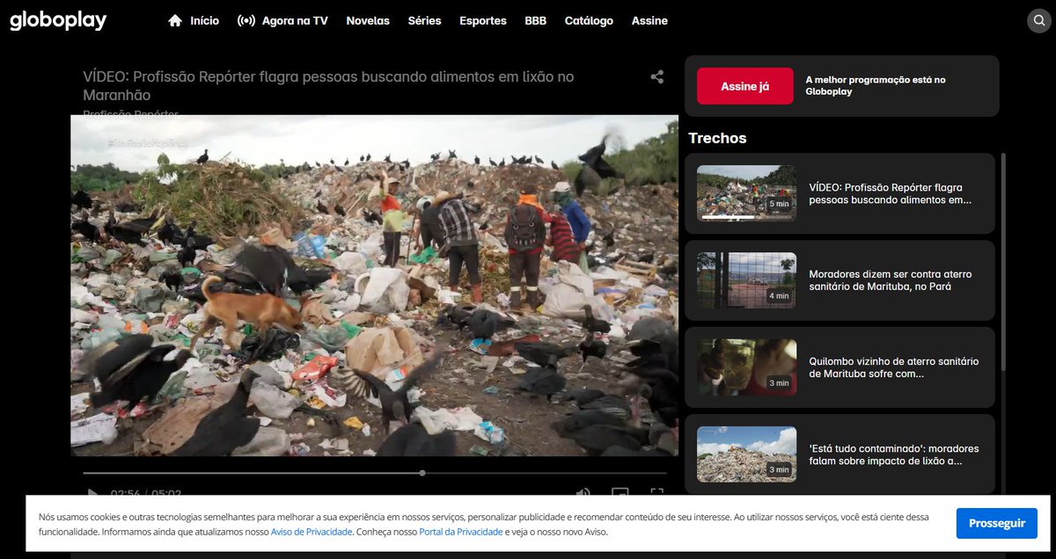Open the Séries section
Viewport: 1056px width, 559px height.
tap(424, 20)
